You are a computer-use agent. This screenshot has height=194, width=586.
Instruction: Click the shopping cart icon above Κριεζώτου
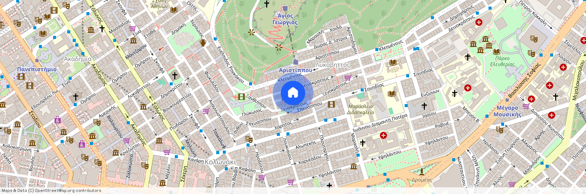[x=127, y=140]
